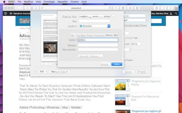Screen dimensions: 182x113
Task: Open Security Options button
Action: 90,56
